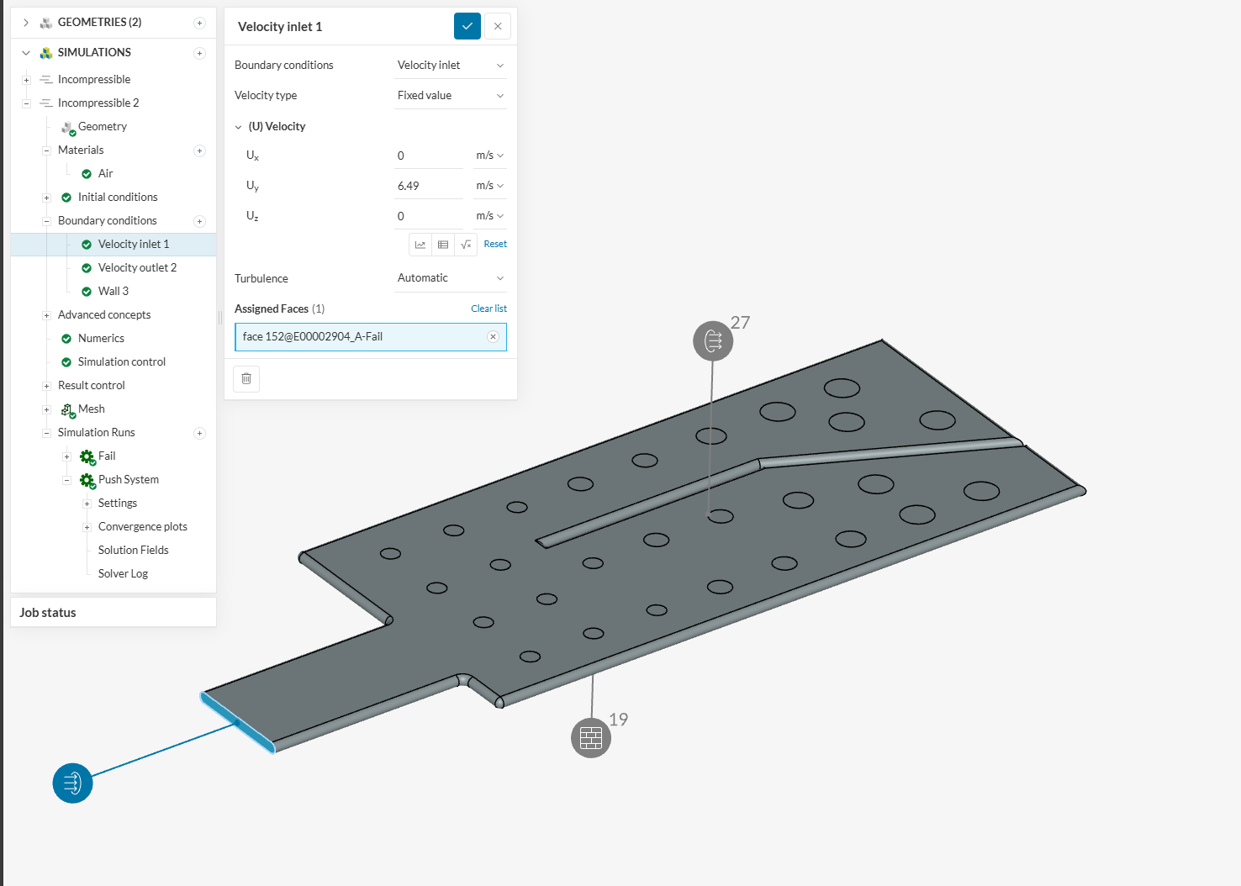Click the green check beside Wall 3
Viewport: 1241px width, 886px height.
(x=87, y=292)
